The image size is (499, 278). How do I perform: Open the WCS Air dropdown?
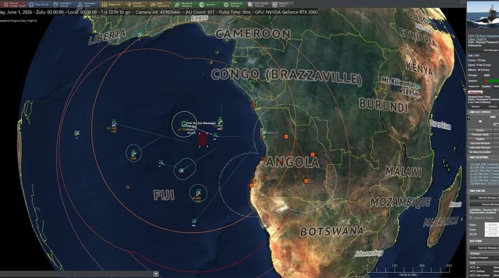496,267
